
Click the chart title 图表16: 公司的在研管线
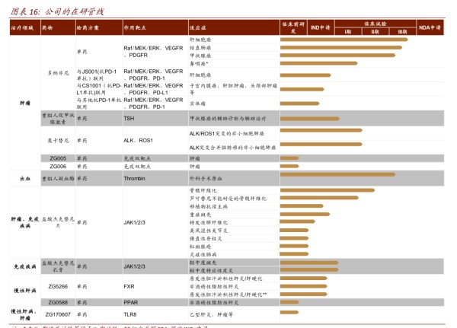[57, 11]
